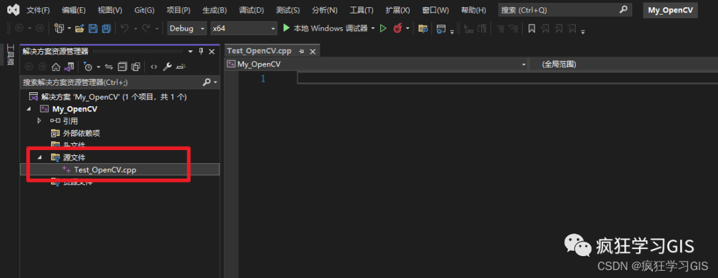Open the 视图(V) menu
718x278 pixels.
pos(110,10)
